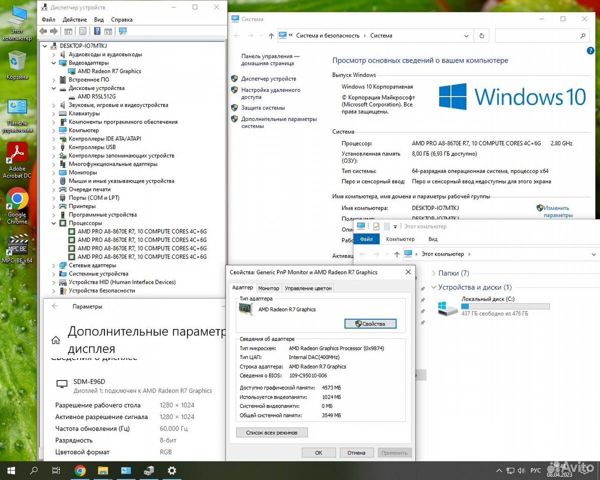Collapse the Устройства и диски (1) group
This screenshot has height=480, width=600.
[x=432, y=287]
